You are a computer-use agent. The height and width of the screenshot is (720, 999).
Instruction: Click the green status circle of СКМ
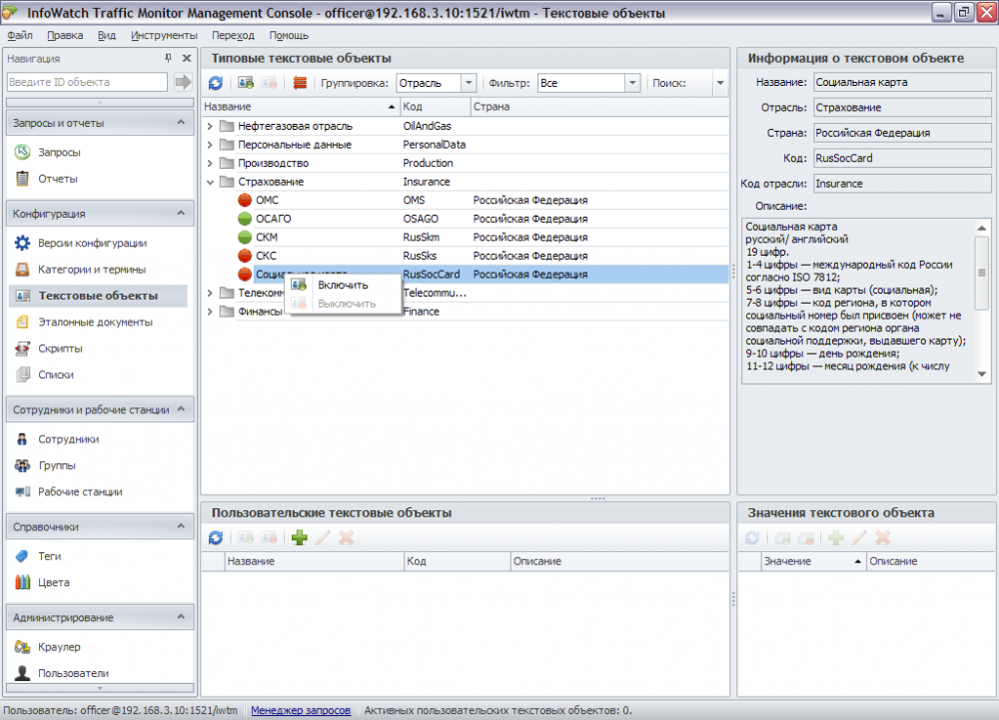(x=245, y=237)
